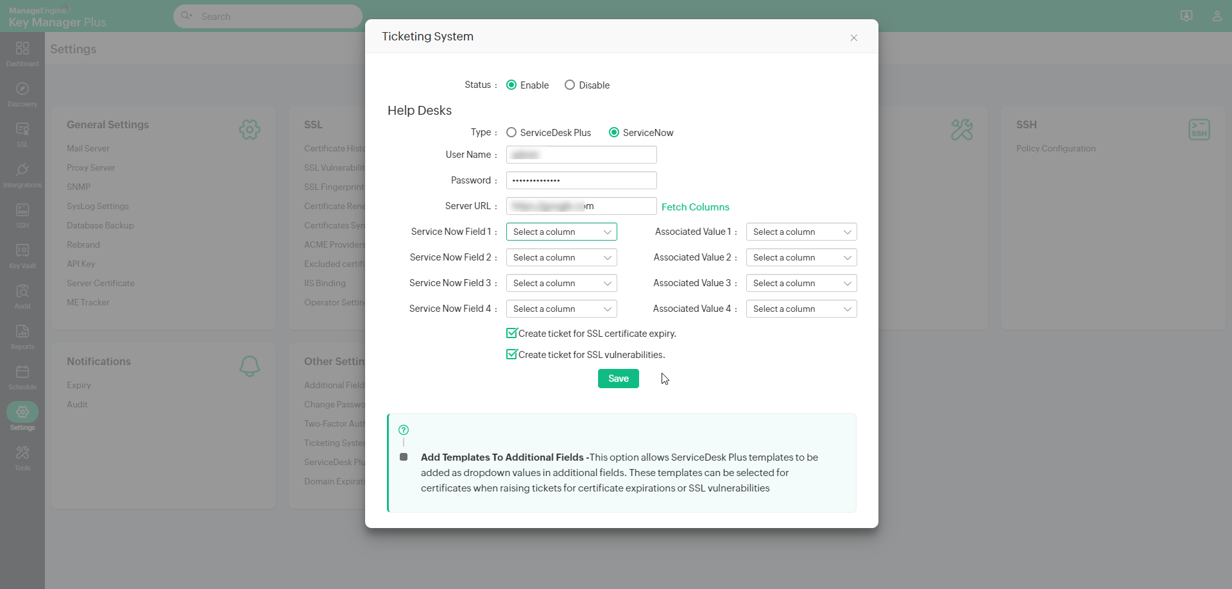Toggle Create ticket for SSL vulnerabilities
The image size is (1232, 589).
(511, 354)
